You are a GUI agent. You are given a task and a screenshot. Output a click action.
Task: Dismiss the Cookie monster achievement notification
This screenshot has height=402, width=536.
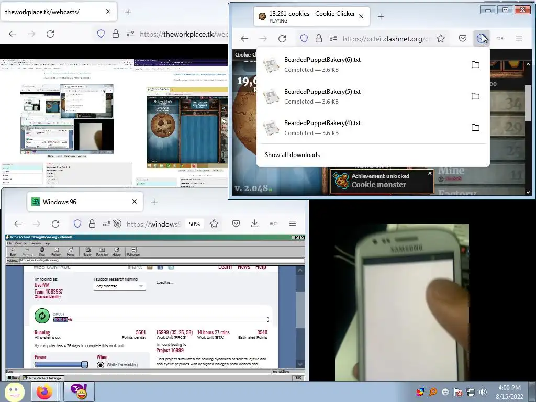tap(430, 173)
